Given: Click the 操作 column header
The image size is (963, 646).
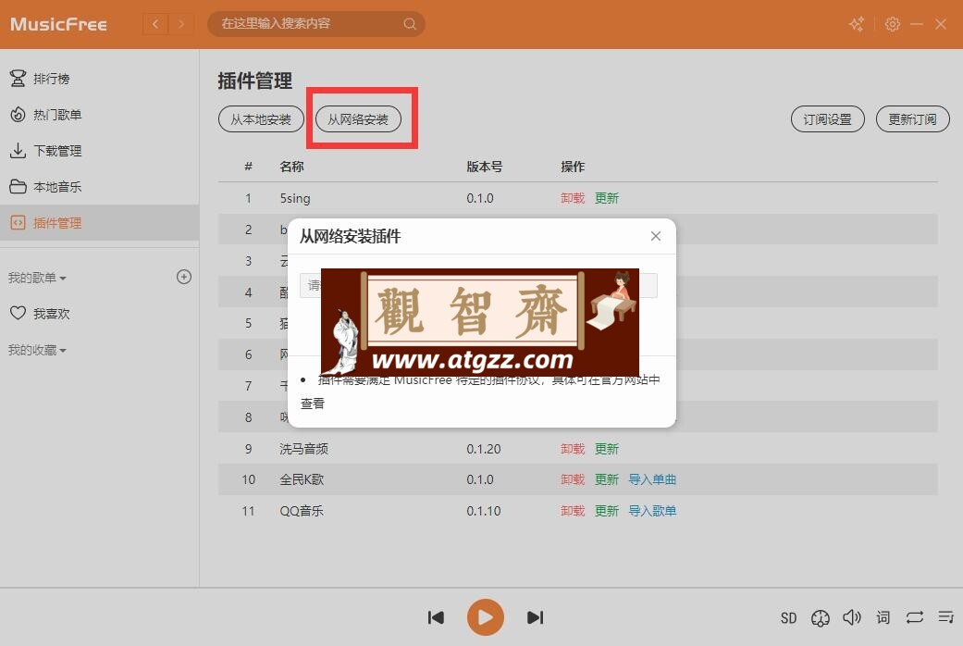Looking at the screenshot, I should (x=573, y=167).
